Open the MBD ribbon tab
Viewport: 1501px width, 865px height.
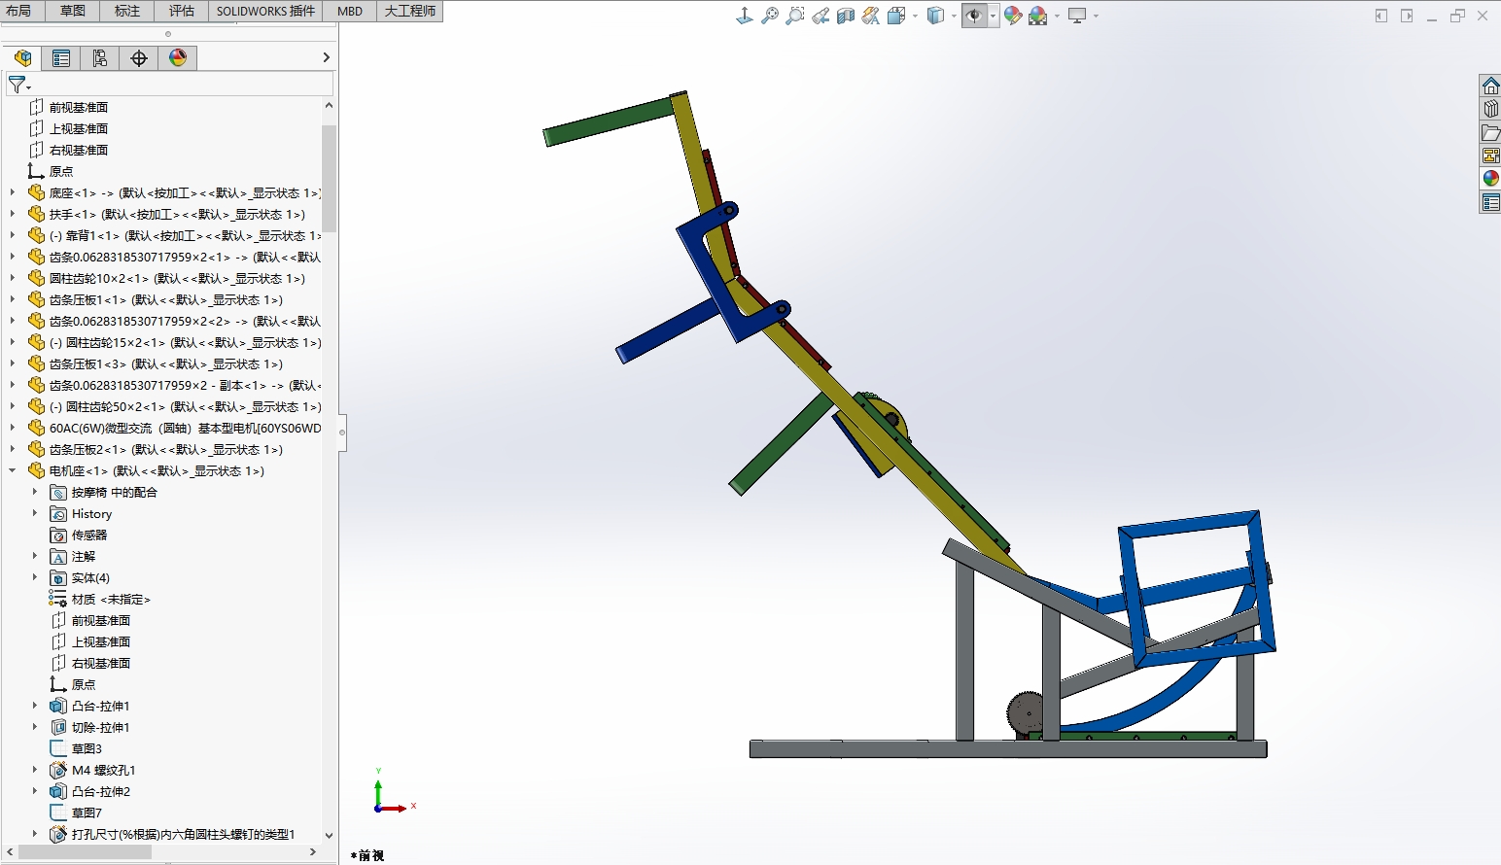350,11
